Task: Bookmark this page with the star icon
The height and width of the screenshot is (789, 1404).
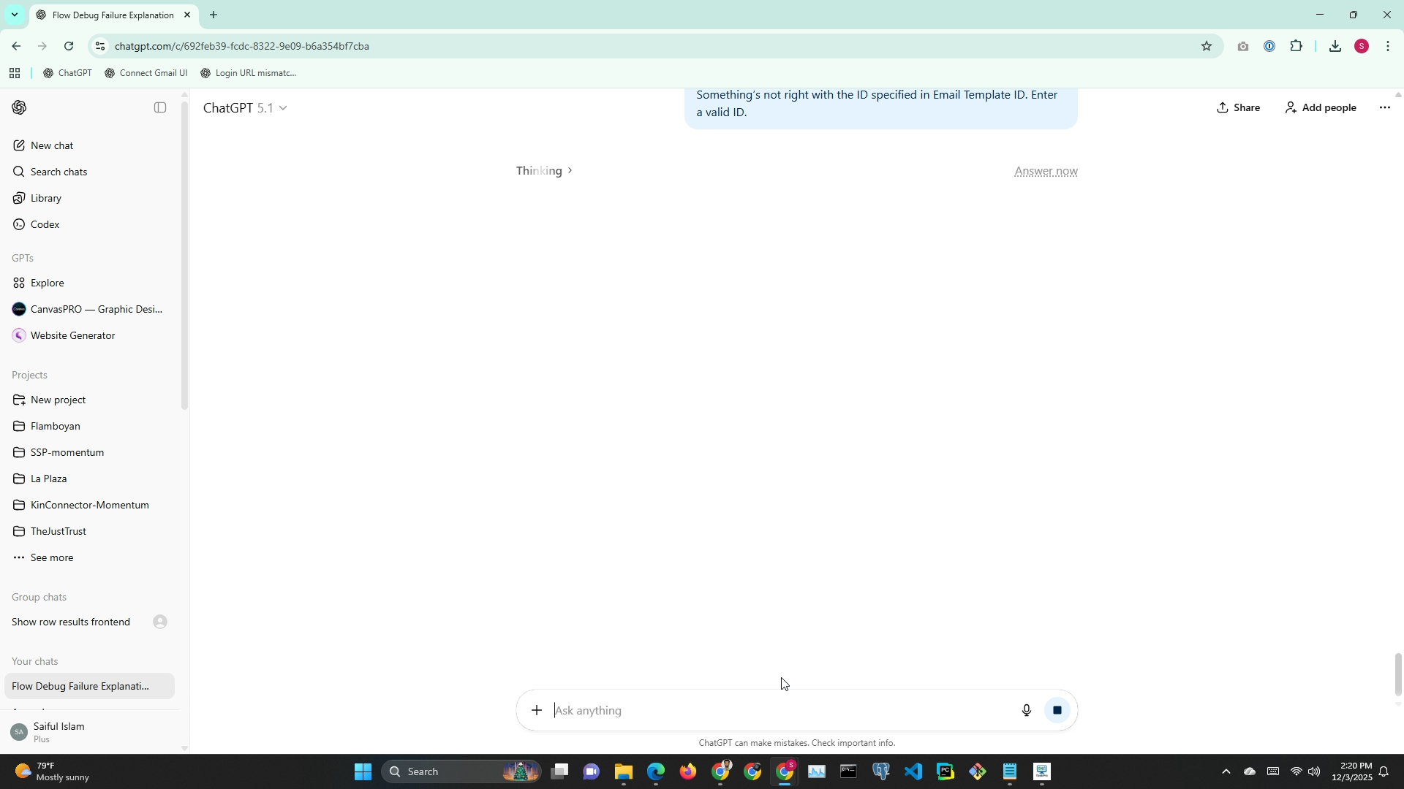Action: 1206,46
